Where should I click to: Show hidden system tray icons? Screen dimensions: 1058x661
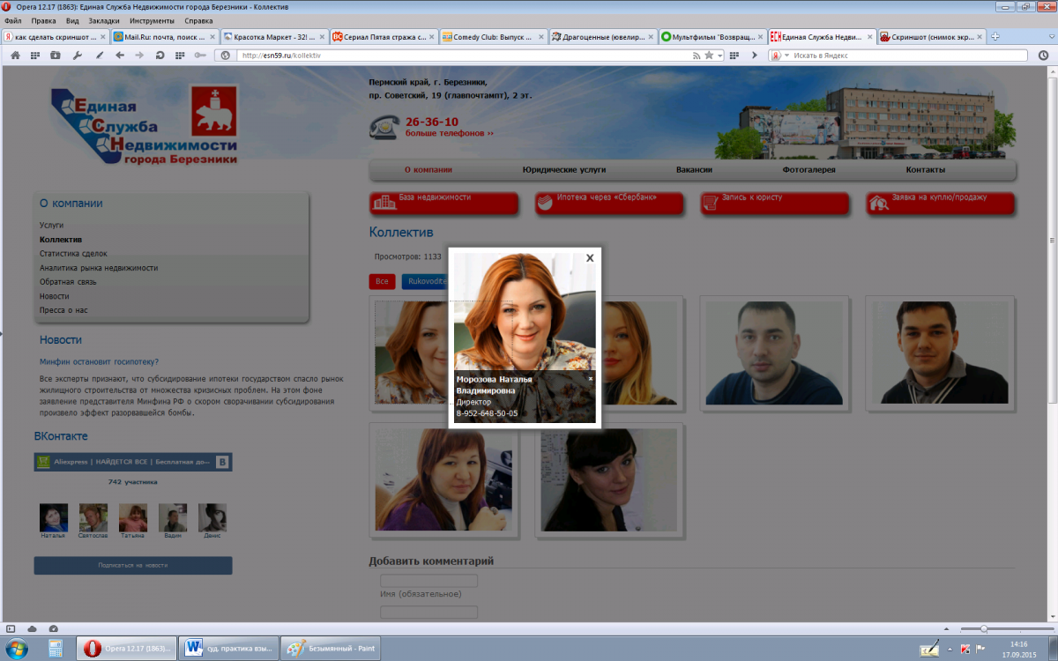(951, 649)
